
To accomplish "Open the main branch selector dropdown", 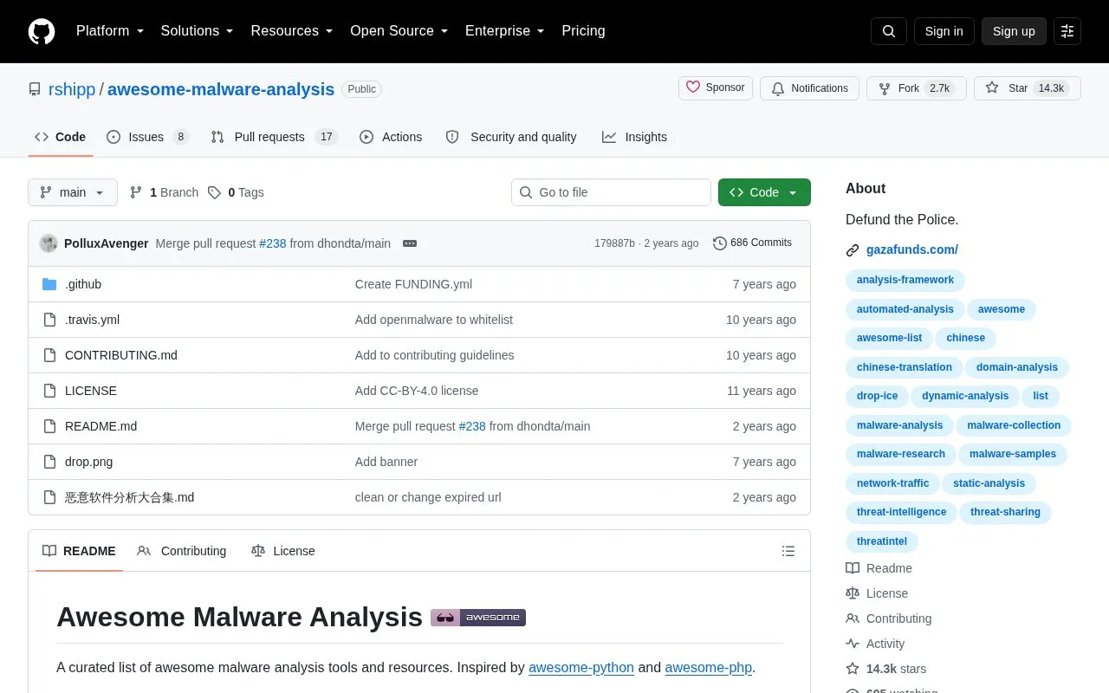I will click(73, 192).
